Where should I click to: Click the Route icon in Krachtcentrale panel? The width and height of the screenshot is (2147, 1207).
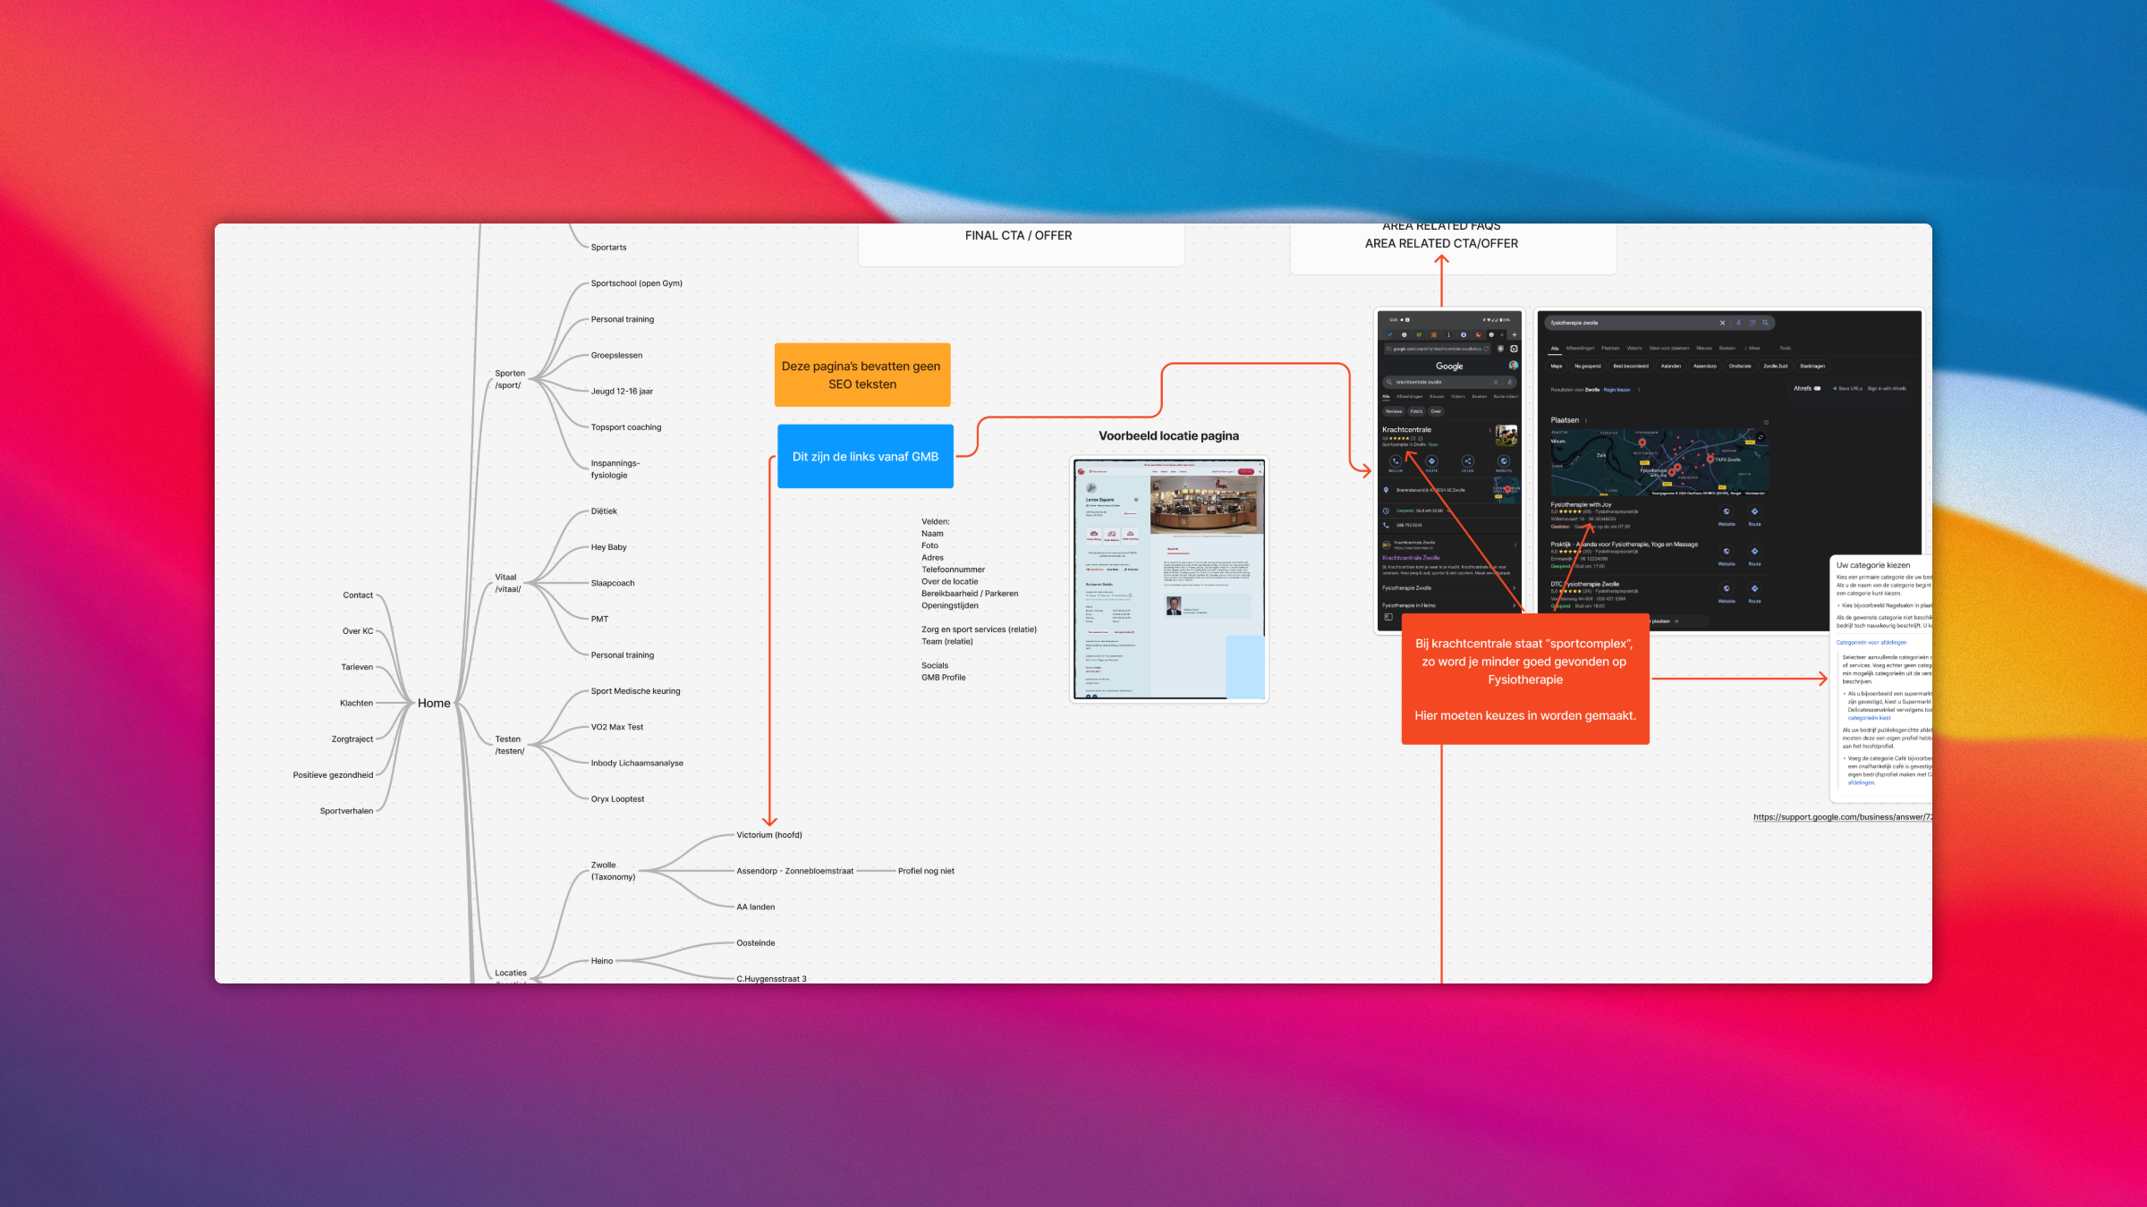pos(1431,461)
